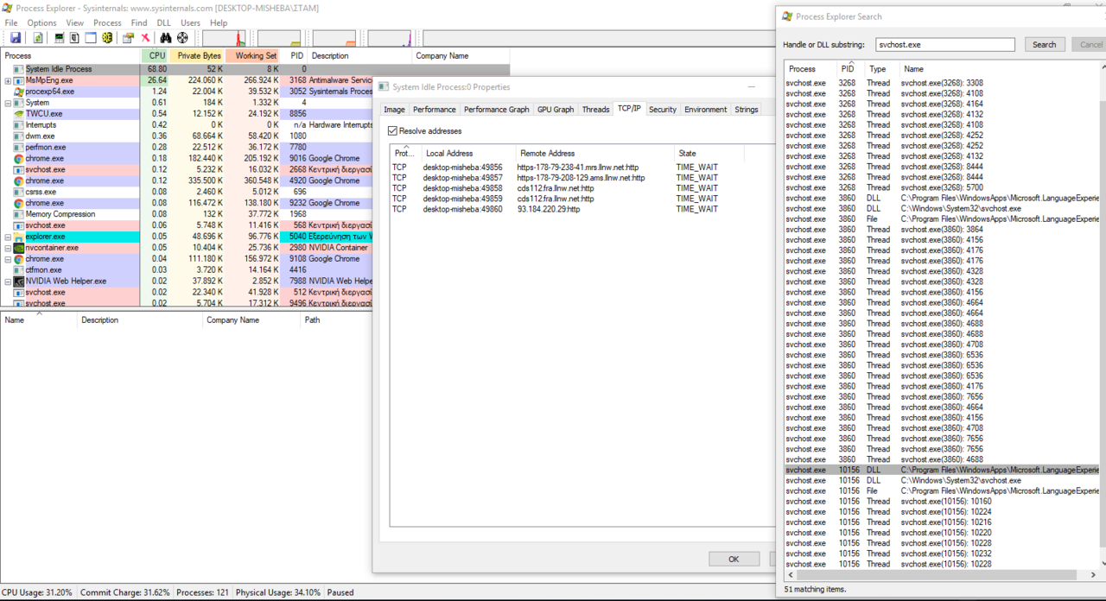Open the I/O mini graph with purple spike
This screenshot has width=1106, height=601.
point(389,38)
